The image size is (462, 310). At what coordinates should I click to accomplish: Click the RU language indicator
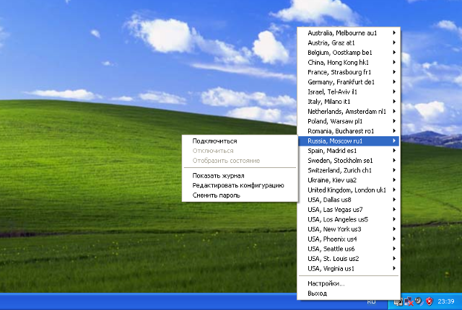point(371,301)
